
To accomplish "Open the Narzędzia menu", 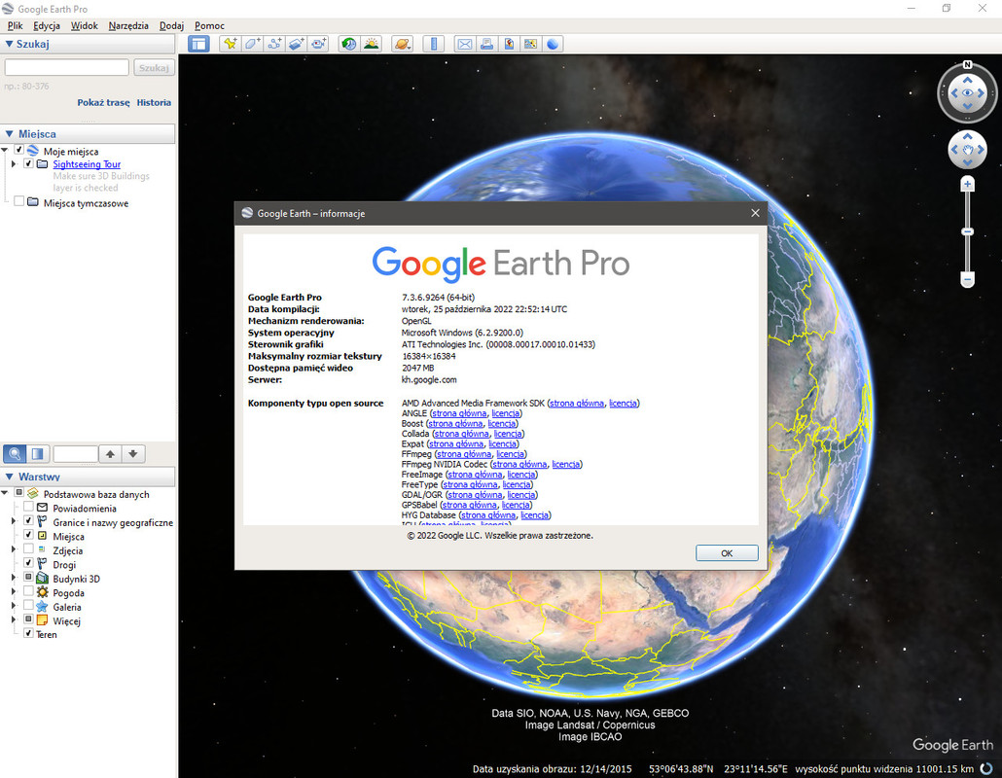I will coord(128,25).
